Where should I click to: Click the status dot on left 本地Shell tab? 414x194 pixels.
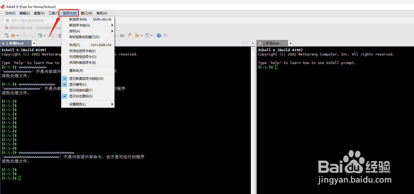(3, 43)
